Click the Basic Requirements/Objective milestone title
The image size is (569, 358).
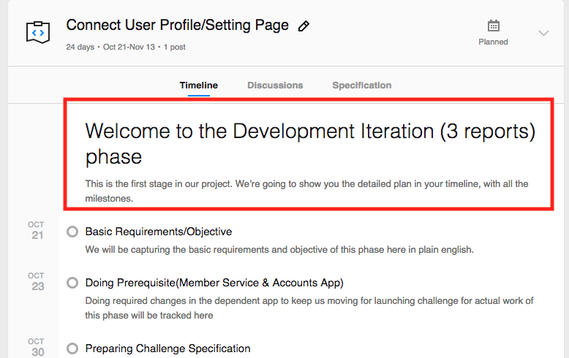point(159,232)
